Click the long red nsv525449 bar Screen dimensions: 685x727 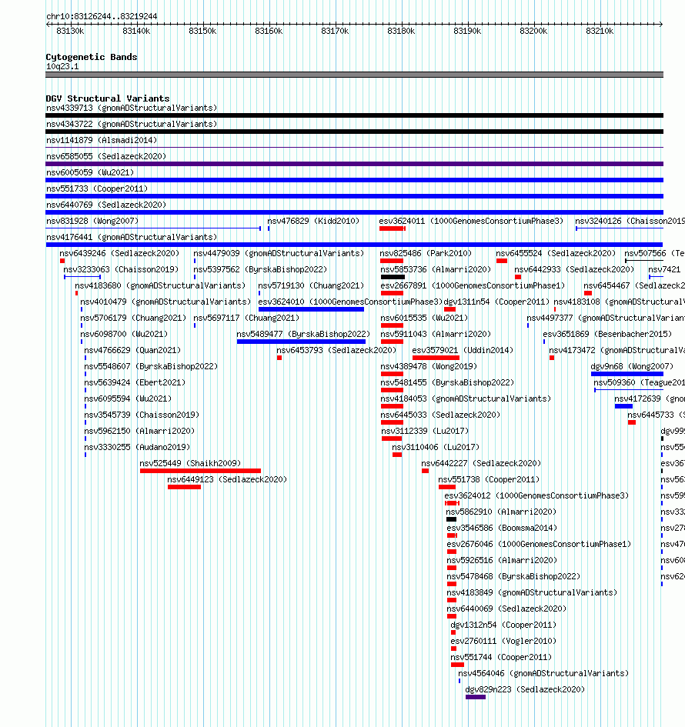[200, 471]
